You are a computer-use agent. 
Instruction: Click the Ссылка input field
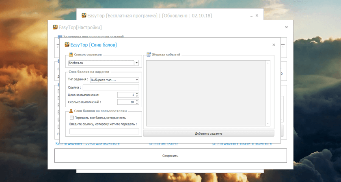[111, 87]
